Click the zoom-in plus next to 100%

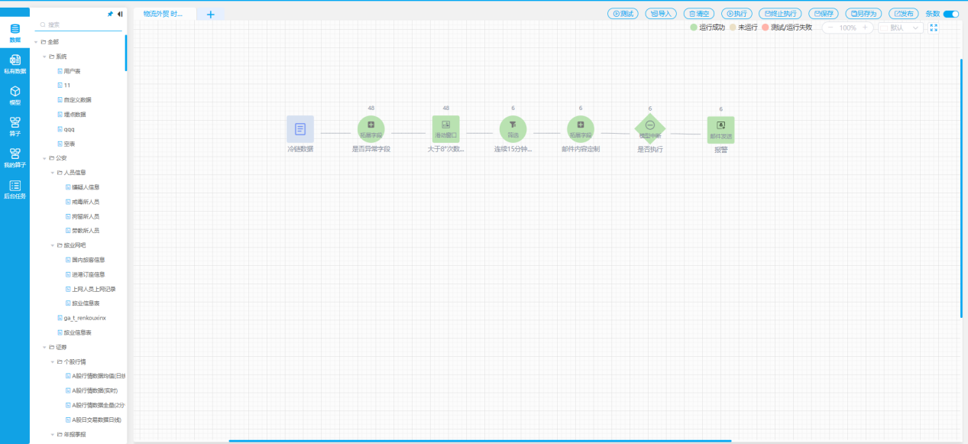coord(865,28)
